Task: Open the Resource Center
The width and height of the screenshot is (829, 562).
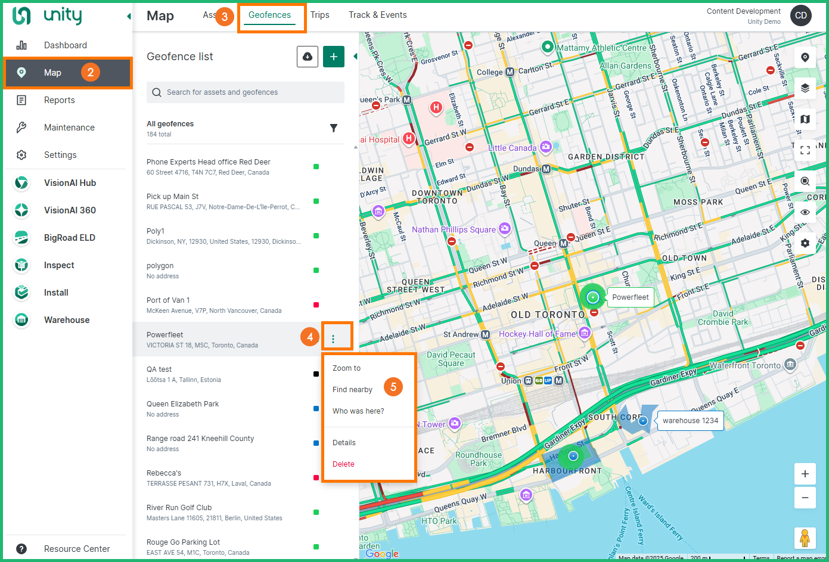Action: 76,549
